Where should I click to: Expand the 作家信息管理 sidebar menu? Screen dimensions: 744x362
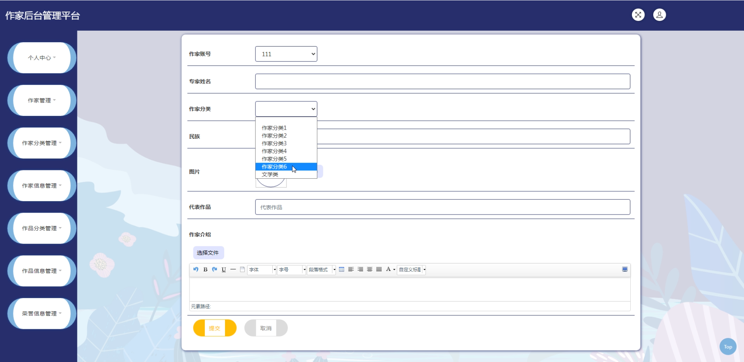coord(42,185)
